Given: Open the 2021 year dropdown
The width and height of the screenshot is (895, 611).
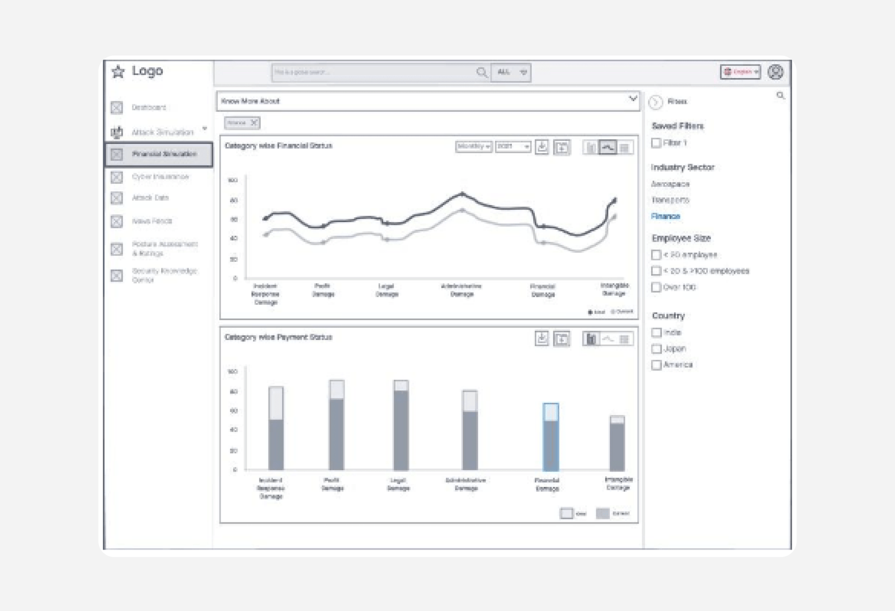Looking at the screenshot, I should [513, 146].
